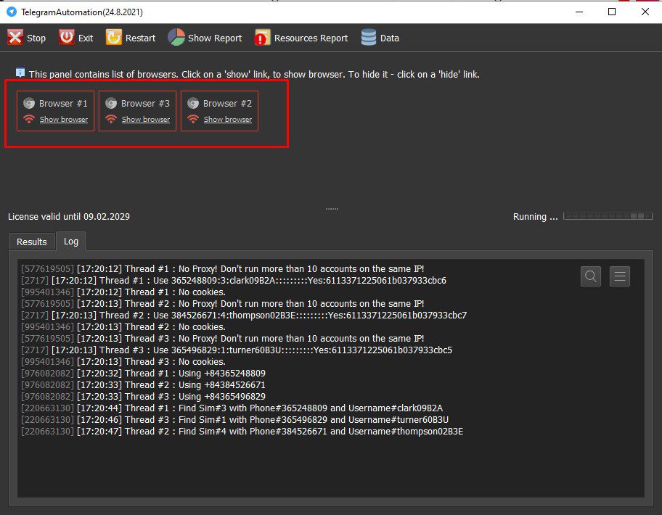This screenshot has width=662, height=515.
Task: Open the log hamburger menu button
Action: point(620,276)
